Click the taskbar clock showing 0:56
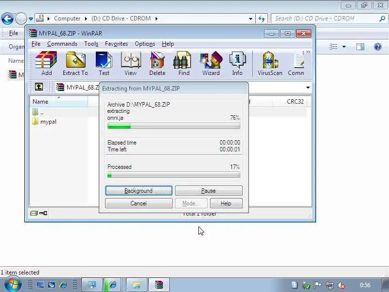389x292 pixels. 365,285
